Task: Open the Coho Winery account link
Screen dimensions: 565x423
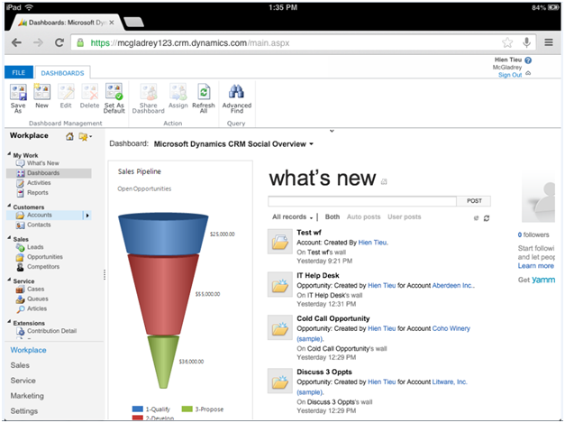Action: point(451,328)
